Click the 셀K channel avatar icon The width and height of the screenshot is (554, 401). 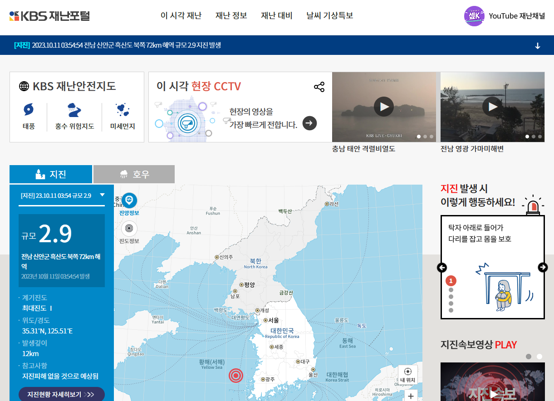pyautogui.click(x=474, y=16)
